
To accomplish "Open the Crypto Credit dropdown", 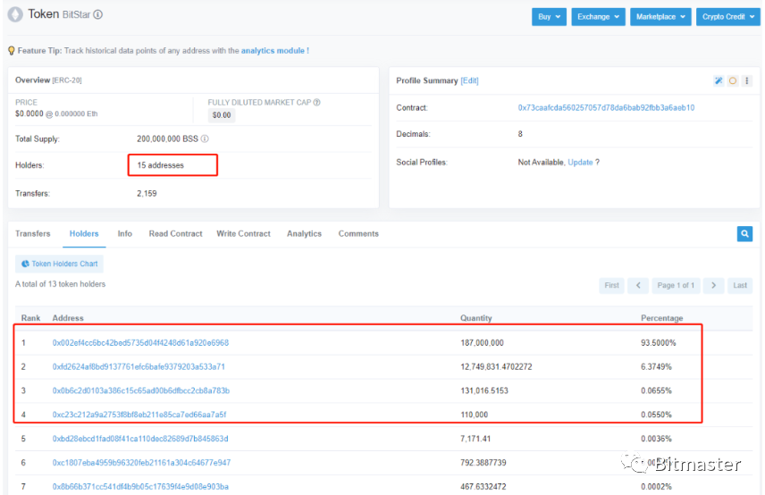I will (728, 17).
